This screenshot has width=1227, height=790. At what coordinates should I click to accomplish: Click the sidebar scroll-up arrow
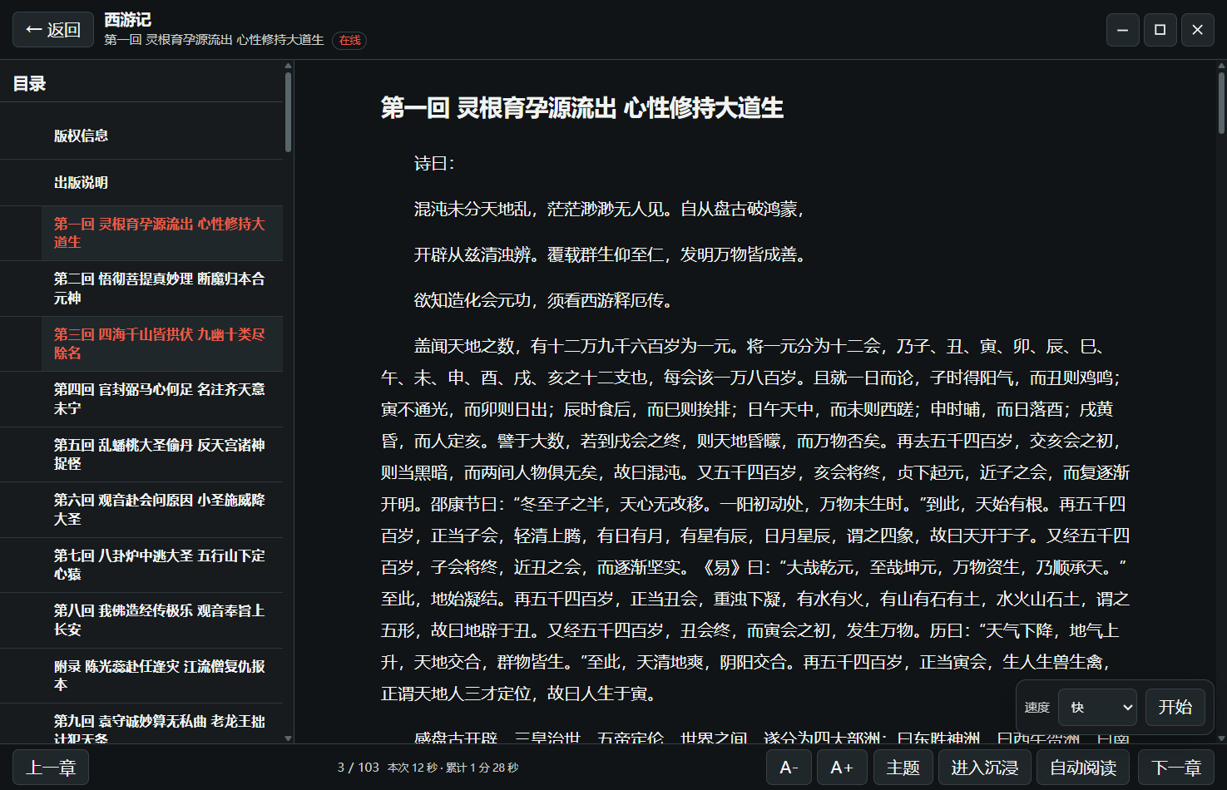288,64
